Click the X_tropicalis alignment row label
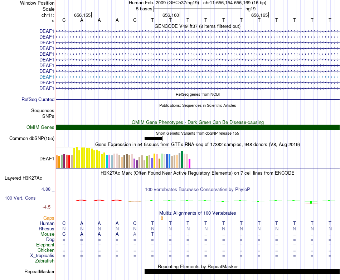Image resolution: width=340 pixels, height=280 pixels. tap(42, 256)
